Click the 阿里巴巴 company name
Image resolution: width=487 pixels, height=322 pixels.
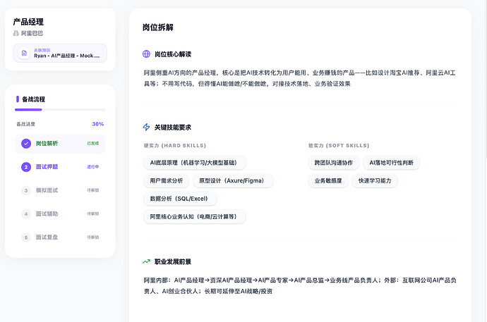point(32,33)
